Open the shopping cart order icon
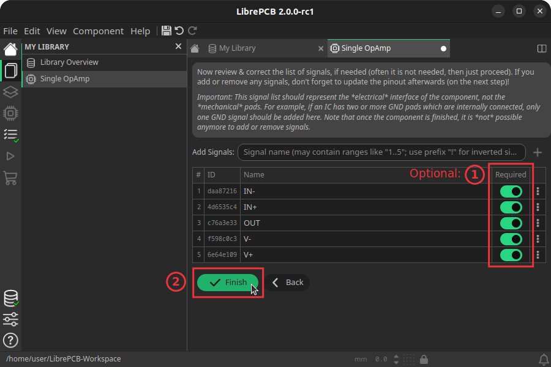551x367 pixels. click(10, 177)
